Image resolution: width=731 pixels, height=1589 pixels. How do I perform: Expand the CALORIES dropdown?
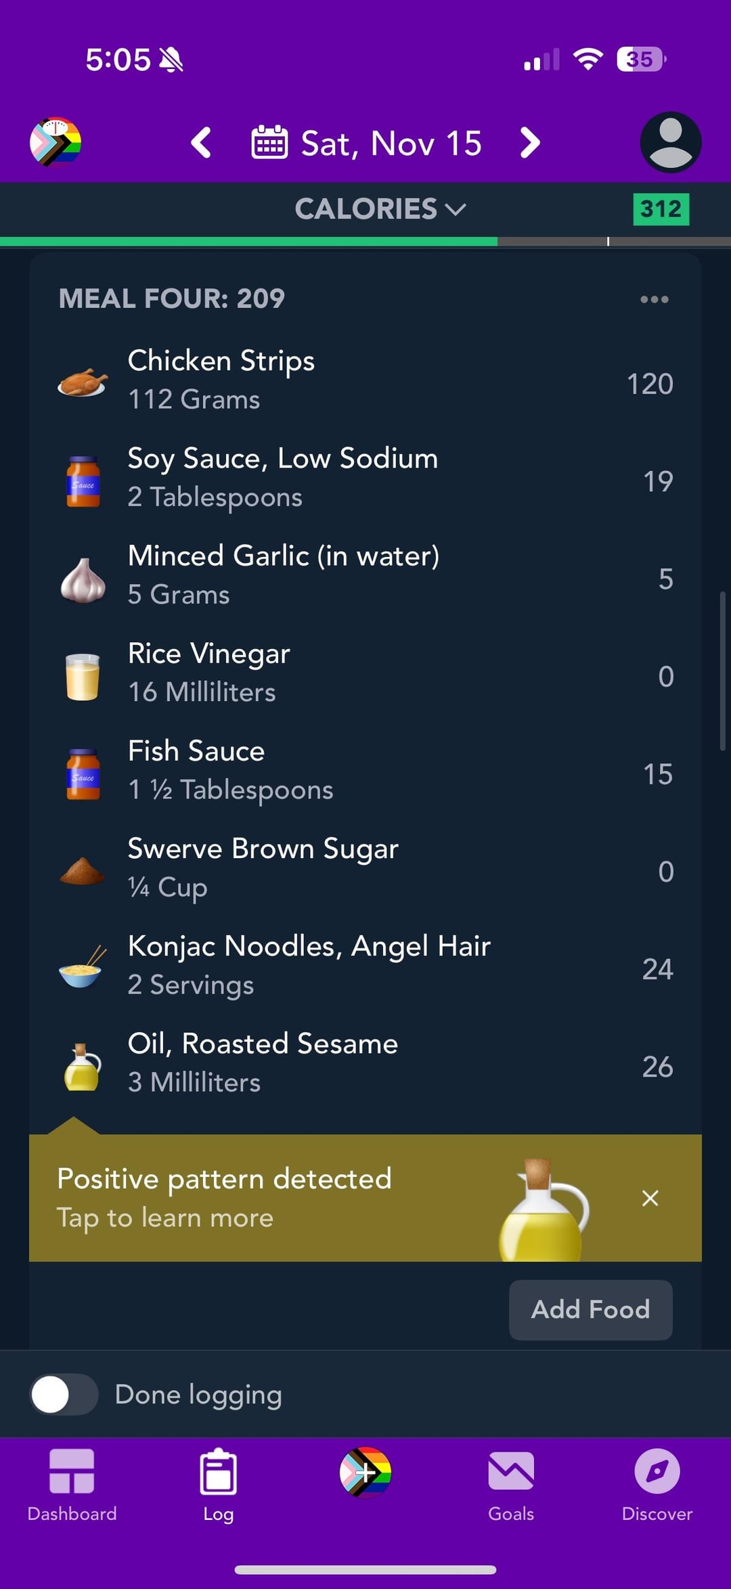point(380,209)
